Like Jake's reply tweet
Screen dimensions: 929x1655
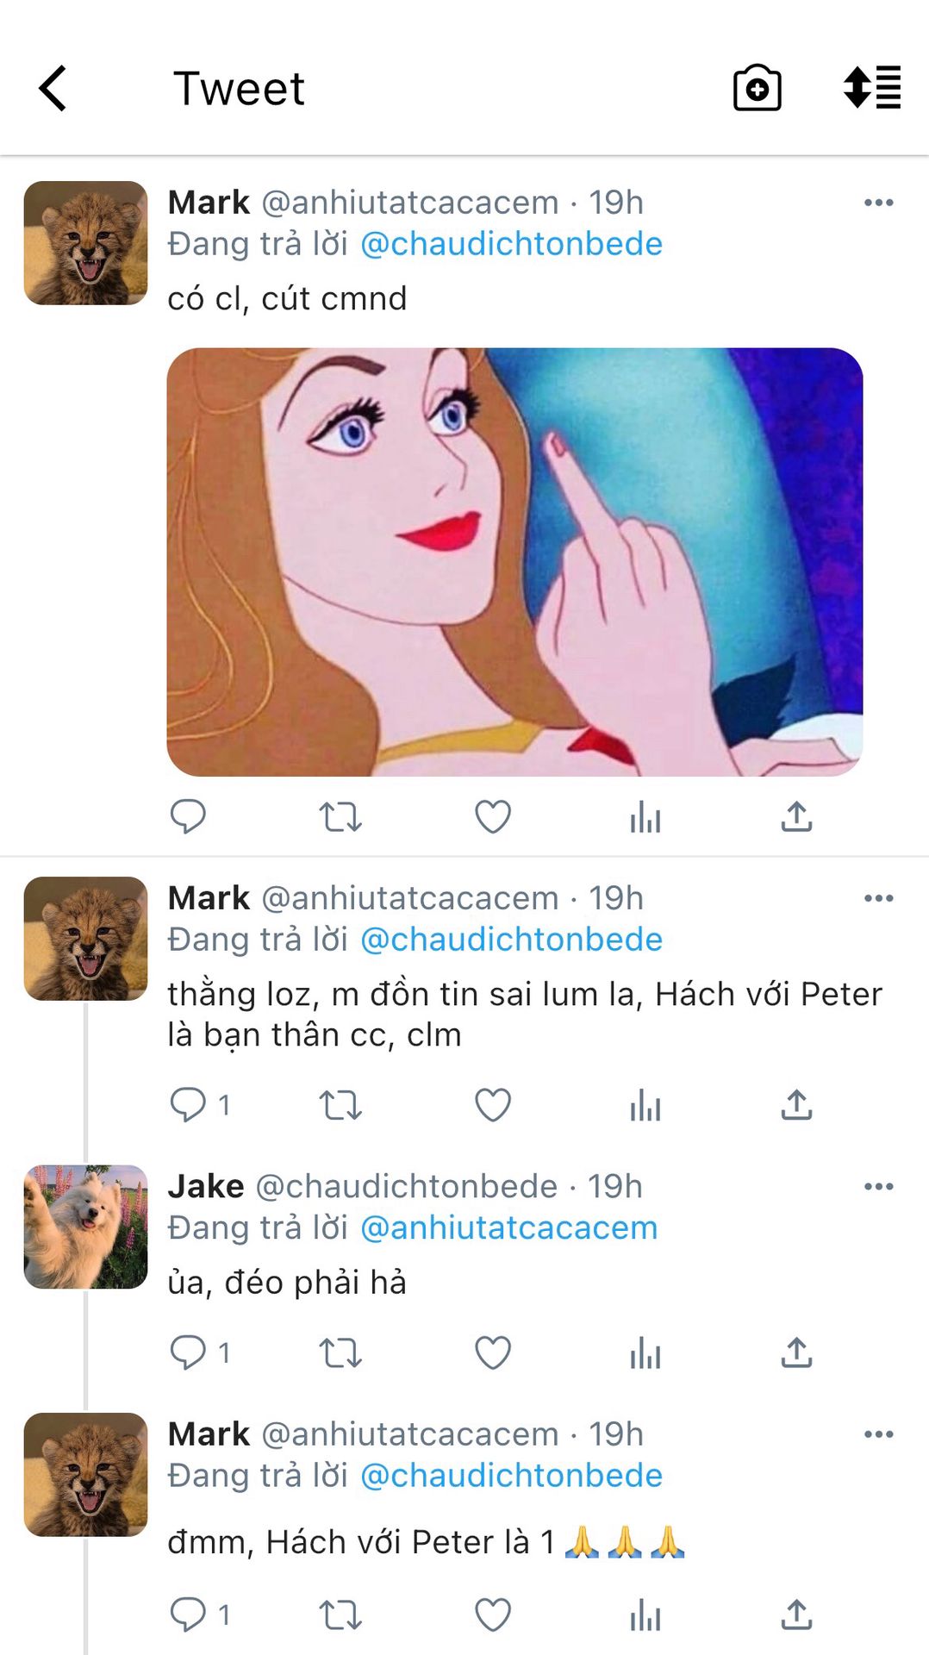coord(493,1353)
